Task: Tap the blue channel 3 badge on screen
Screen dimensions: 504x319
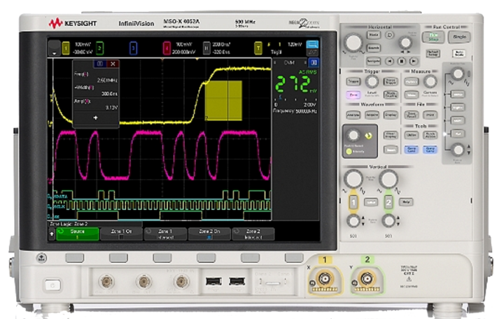Action: tap(134, 48)
